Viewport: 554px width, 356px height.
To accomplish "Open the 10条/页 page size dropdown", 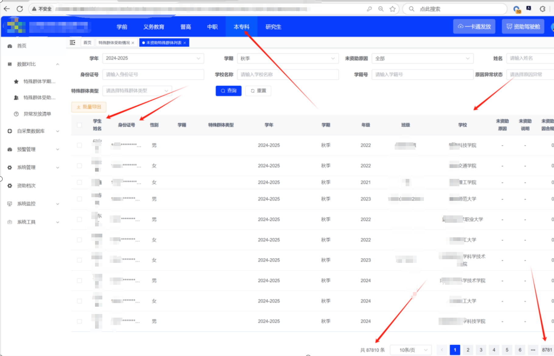I will 411,350.
